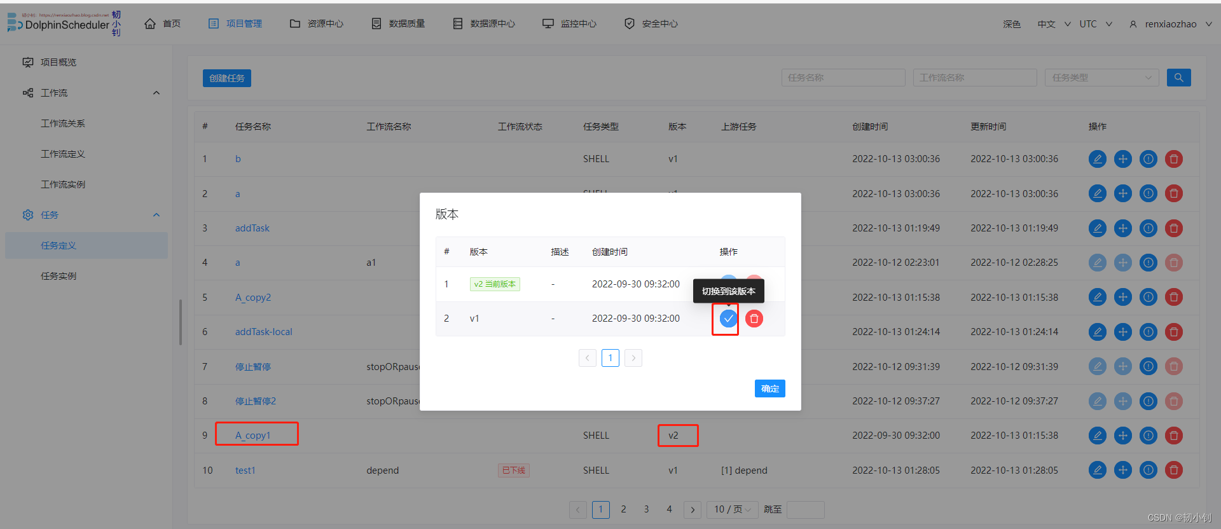Open version info for A_copy1 task
This screenshot has height=529, width=1221.
point(1149,436)
